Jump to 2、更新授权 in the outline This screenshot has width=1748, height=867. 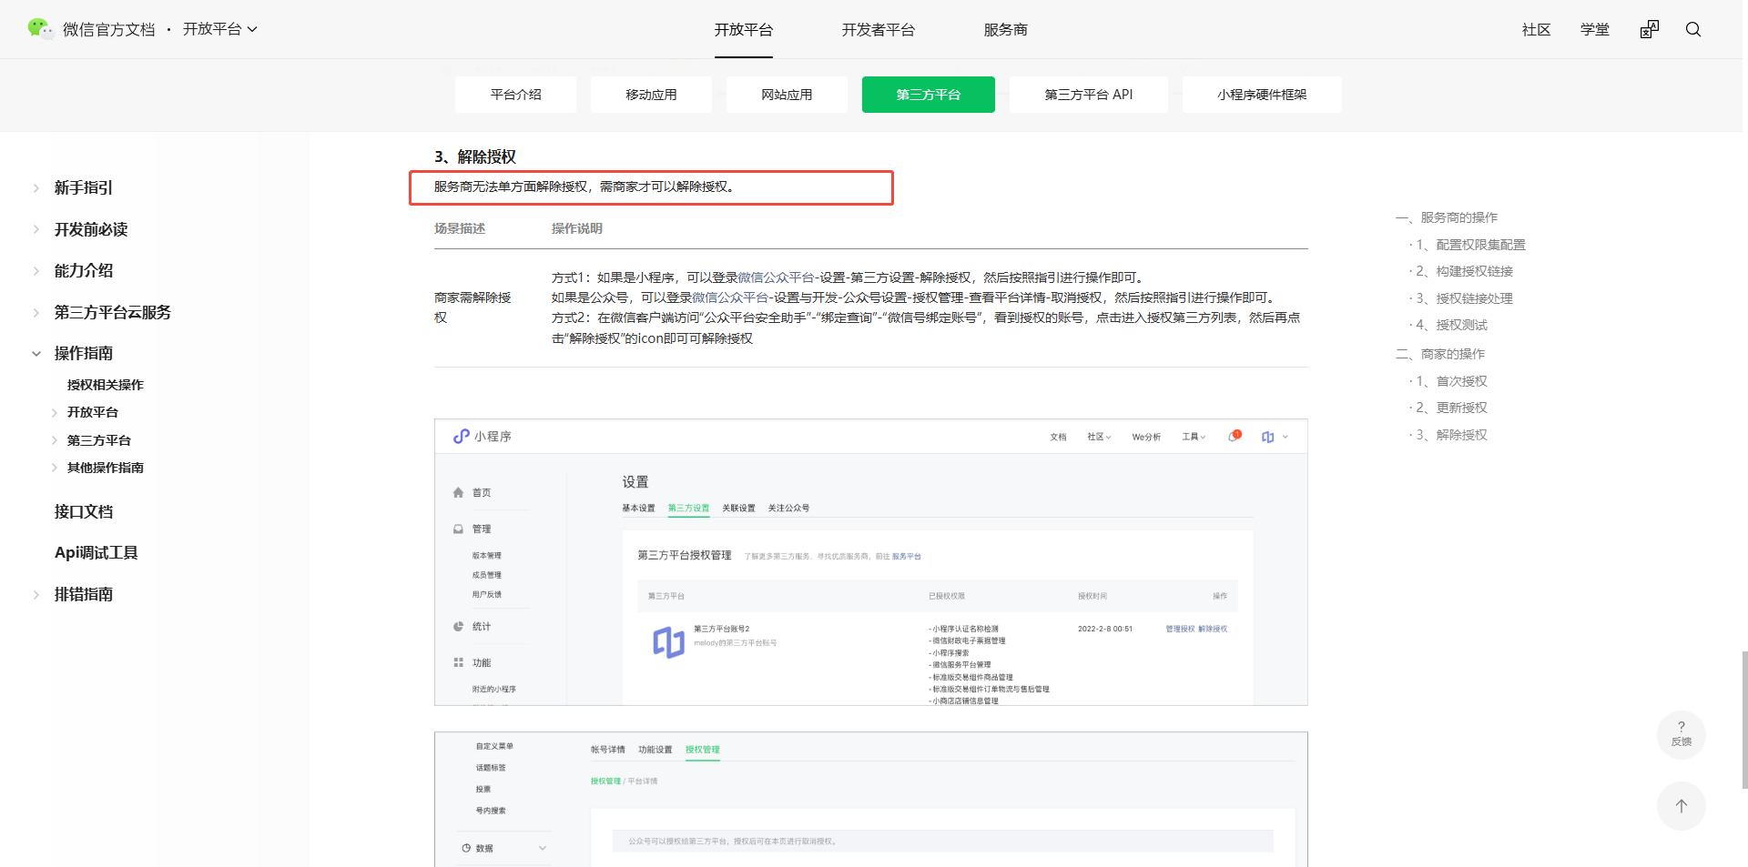(x=1452, y=408)
